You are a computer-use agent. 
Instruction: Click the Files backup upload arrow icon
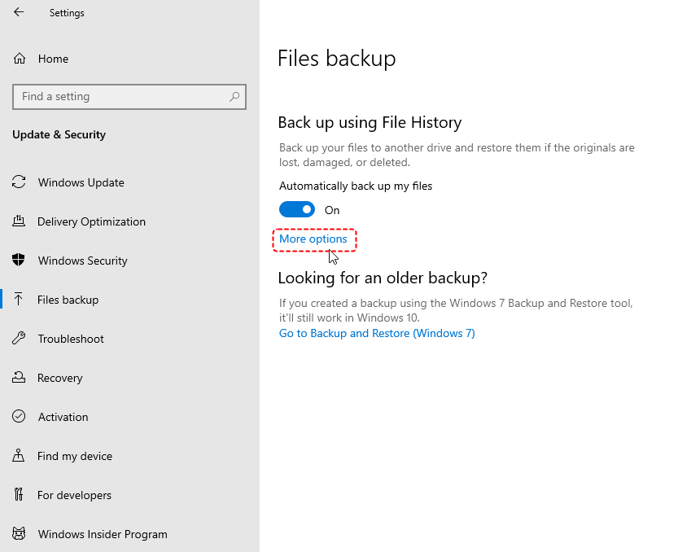coord(18,300)
